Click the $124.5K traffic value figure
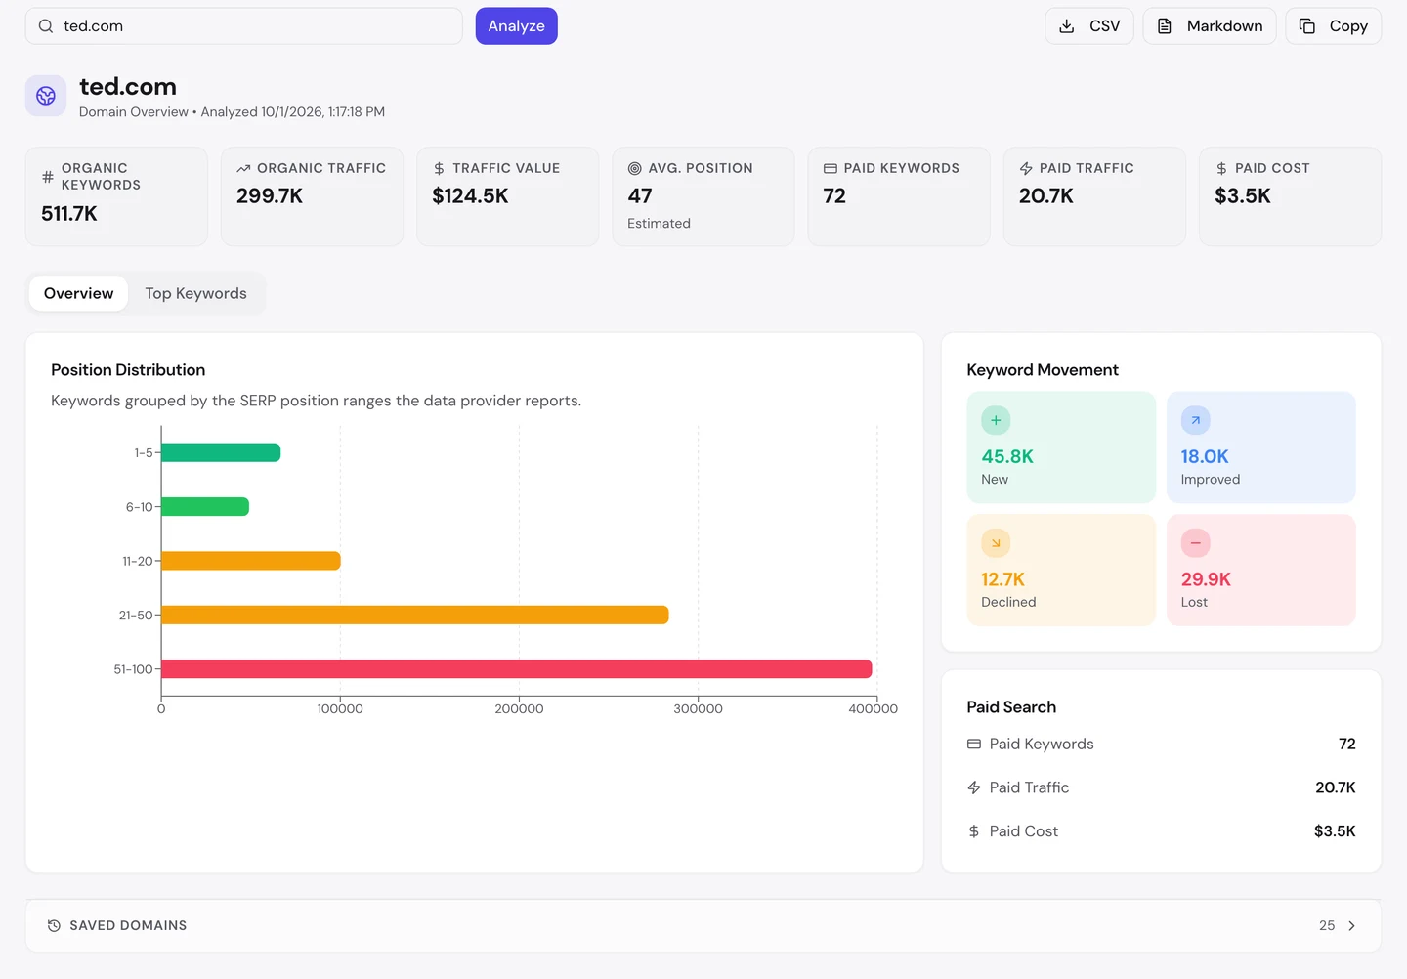 coord(470,195)
